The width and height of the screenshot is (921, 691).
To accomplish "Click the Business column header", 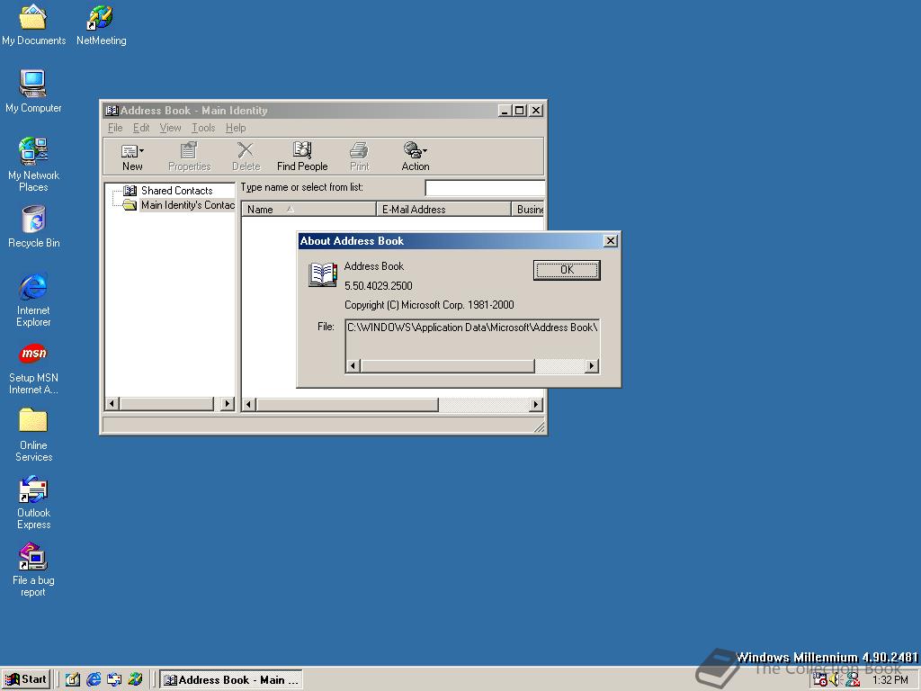I will [x=528, y=209].
